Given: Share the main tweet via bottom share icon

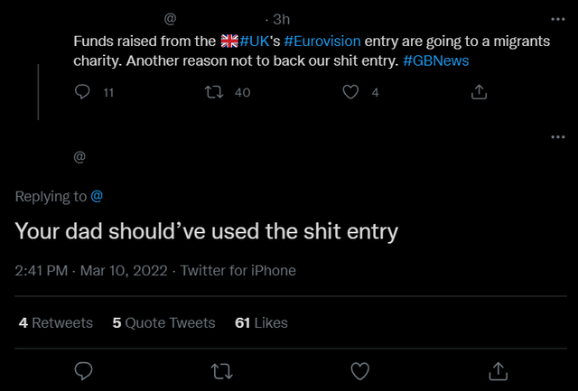Looking at the screenshot, I should [498, 371].
